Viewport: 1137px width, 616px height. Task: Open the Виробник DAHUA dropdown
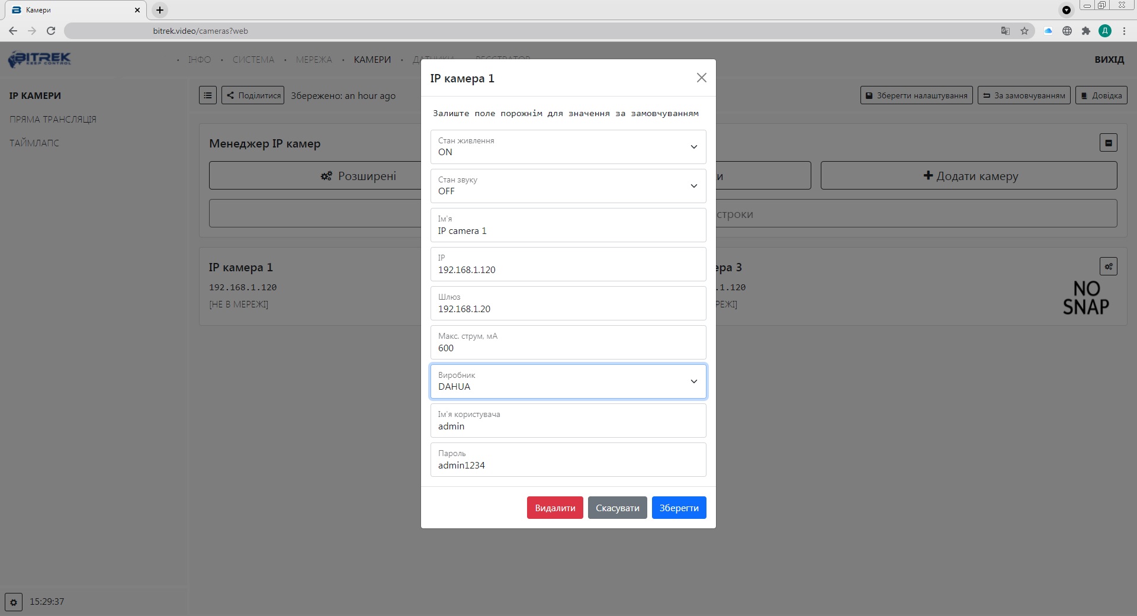pyautogui.click(x=568, y=381)
